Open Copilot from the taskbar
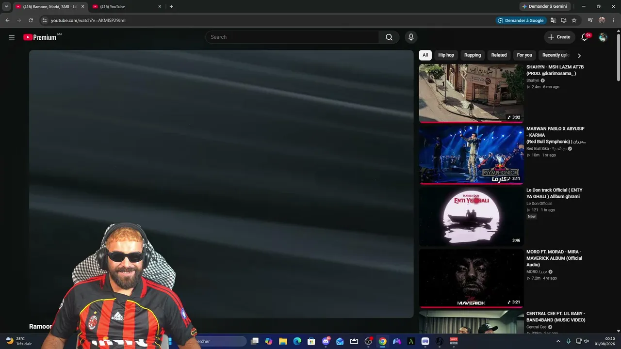This screenshot has width=621, height=349. (269, 341)
